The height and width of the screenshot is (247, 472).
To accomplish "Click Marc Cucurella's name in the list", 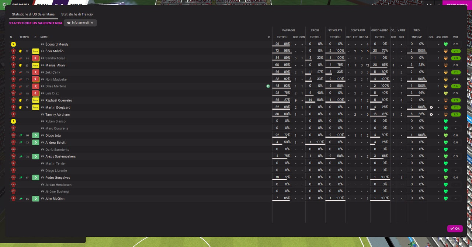I will tap(57, 128).
